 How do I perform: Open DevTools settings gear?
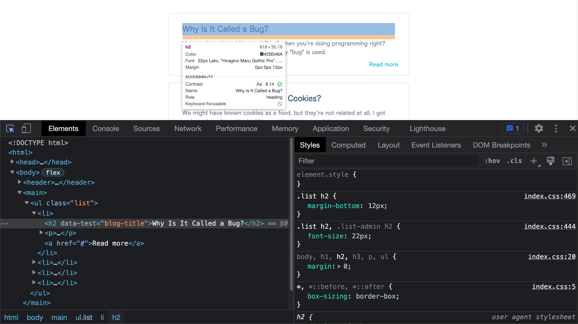[539, 129]
